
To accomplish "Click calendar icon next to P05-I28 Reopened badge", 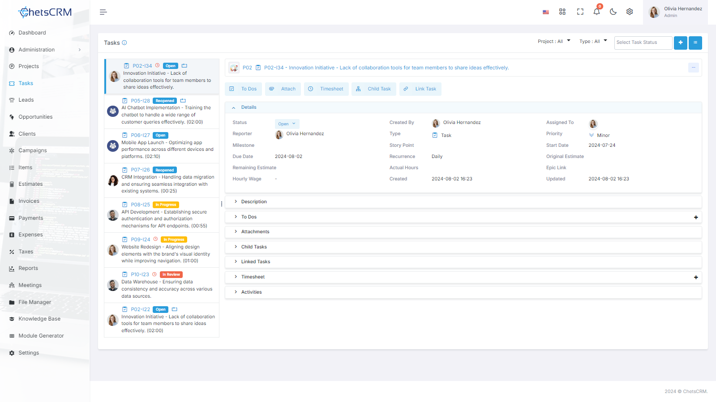I will tap(183, 101).
